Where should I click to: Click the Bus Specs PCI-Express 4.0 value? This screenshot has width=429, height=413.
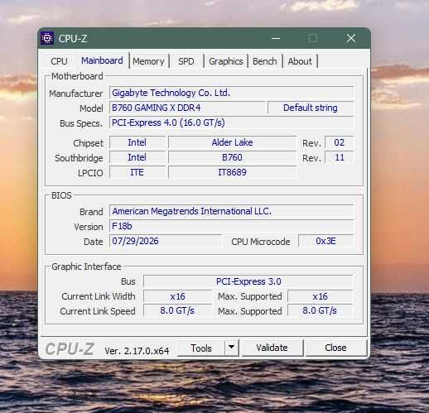point(231,122)
